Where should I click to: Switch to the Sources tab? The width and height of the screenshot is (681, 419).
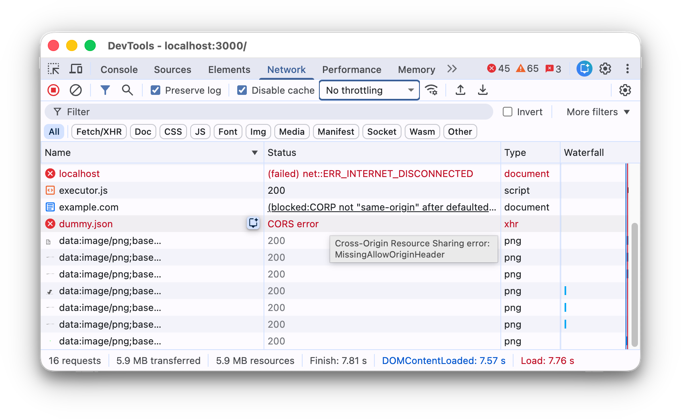(173, 69)
